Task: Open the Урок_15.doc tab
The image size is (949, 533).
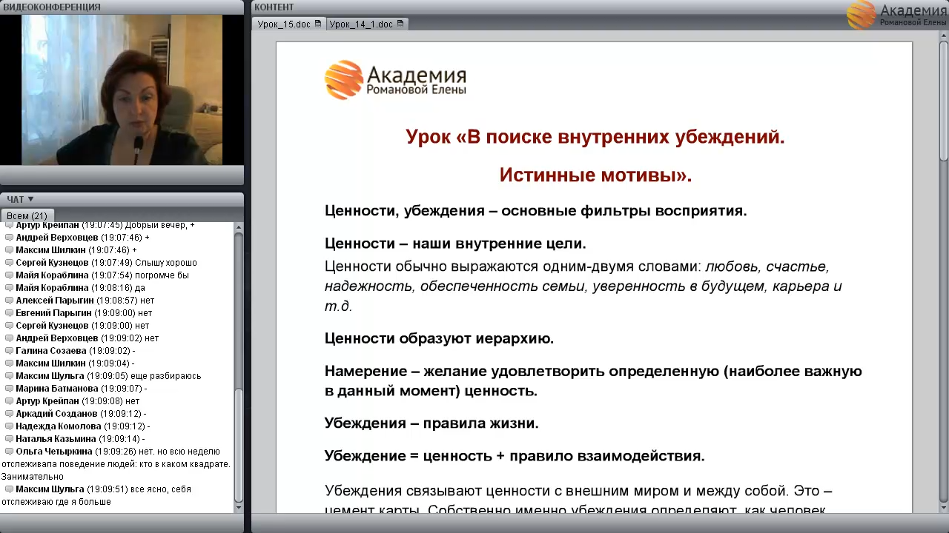Action: click(289, 24)
